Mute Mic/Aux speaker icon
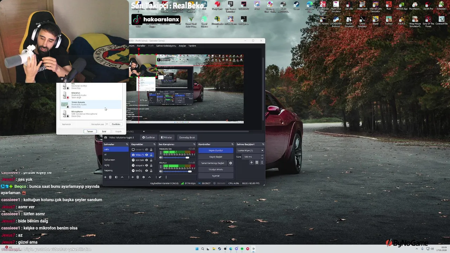The width and height of the screenshot is (450, 253). 161,171
